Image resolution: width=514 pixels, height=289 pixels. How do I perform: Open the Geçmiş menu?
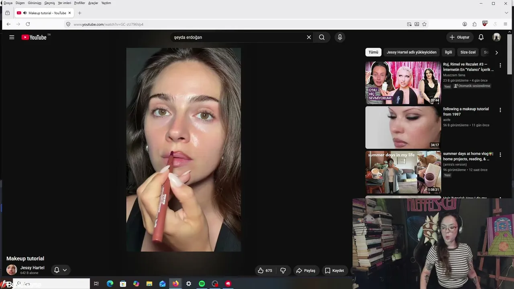pyautogui.click(x=49, y=3)
